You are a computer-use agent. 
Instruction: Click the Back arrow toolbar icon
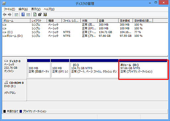coord(5,15)
